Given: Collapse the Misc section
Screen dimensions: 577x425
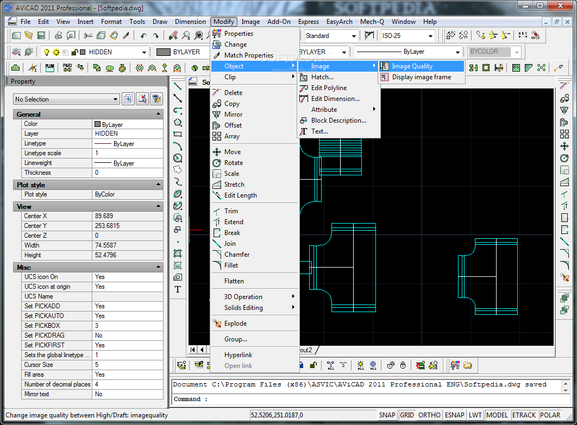Looking at the screenshot, I should click(x=159, y=267).
